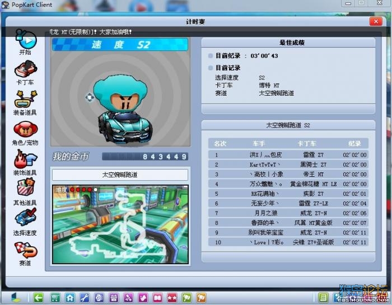
Task: Select ranking row 7 月月之狼
Action: pyautogui.click(x=288, y=213)
